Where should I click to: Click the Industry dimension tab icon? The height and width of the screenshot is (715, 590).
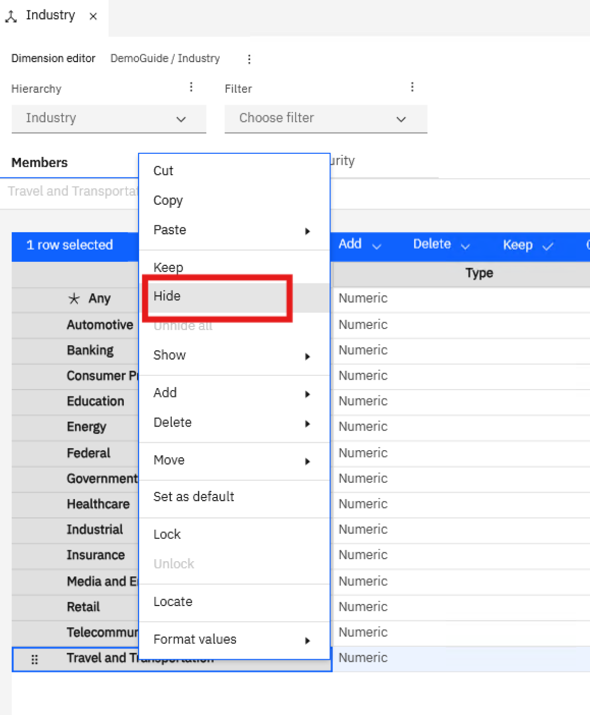(x=11, y=16)
